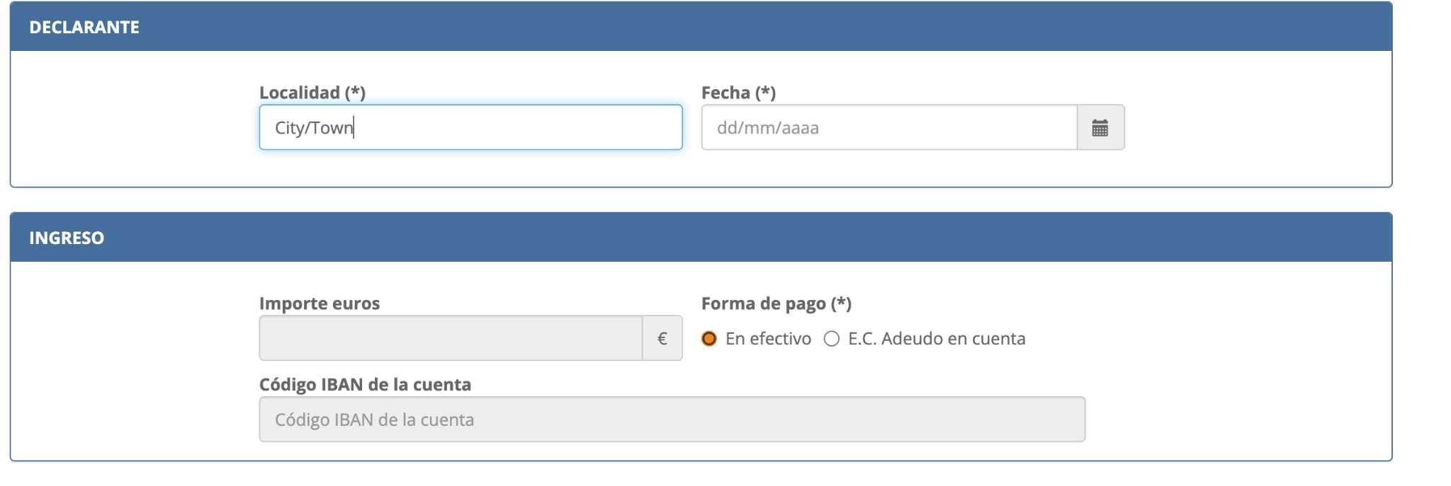Image resolution: width=1451 pixels, height=486 pixels.
Task: Open the Fecha calendar date picker
Action: coord(1100,128)
